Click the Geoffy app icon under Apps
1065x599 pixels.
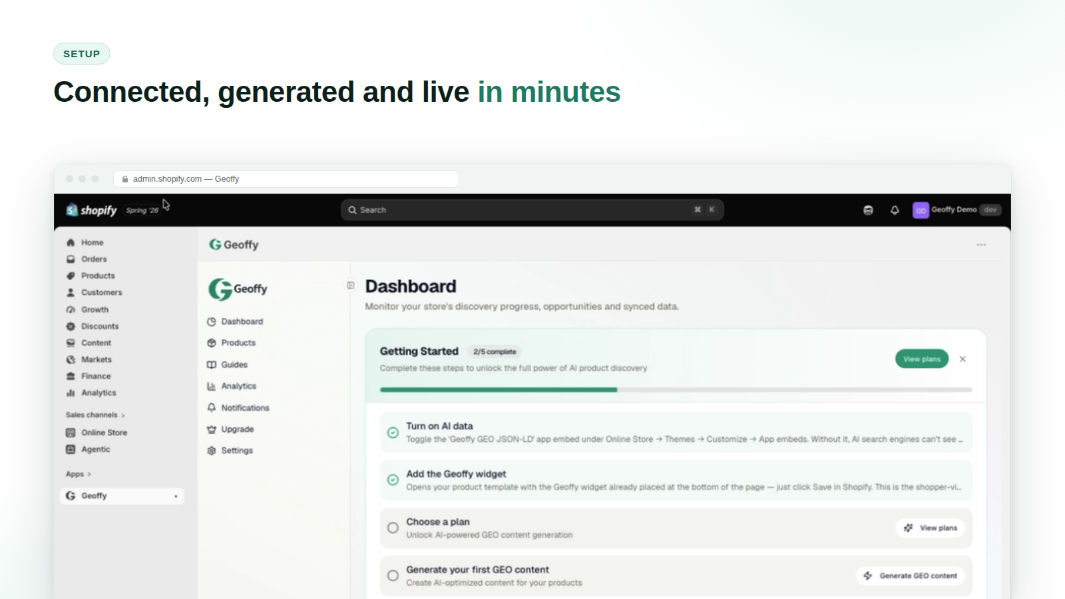[x=71, y=496]
